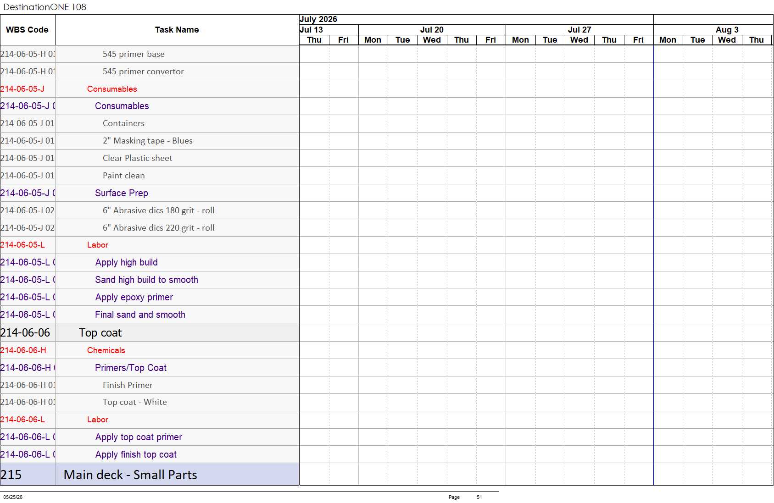Image resolution: width=774 pixels, height=503 pixels.
Task: Click the Thu column under Jul 13
Action: click(314, 40)
